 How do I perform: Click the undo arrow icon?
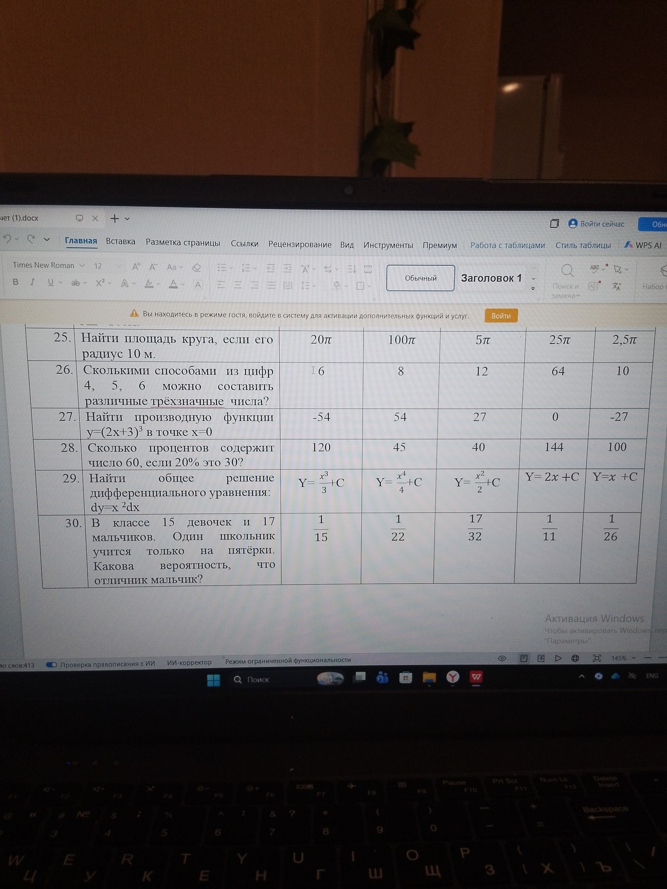click(x=7, y=239)
